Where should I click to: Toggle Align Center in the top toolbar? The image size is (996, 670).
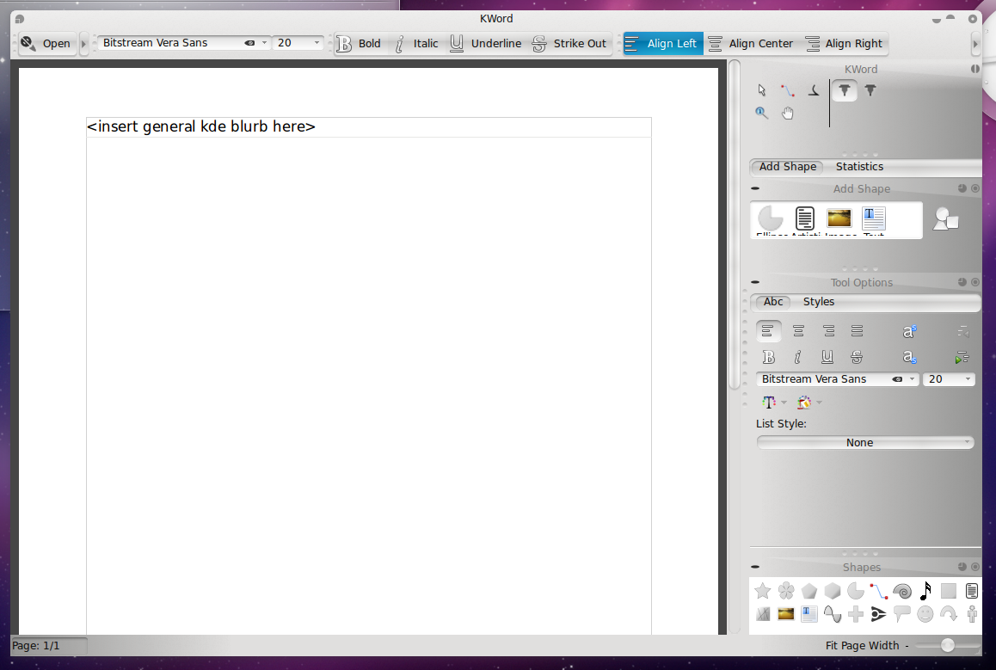751,44
